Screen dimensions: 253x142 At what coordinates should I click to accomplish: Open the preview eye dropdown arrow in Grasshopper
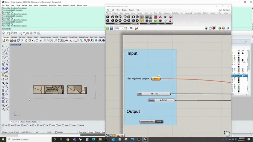133,28
